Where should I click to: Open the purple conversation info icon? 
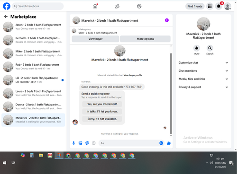(x=167, y=20)
